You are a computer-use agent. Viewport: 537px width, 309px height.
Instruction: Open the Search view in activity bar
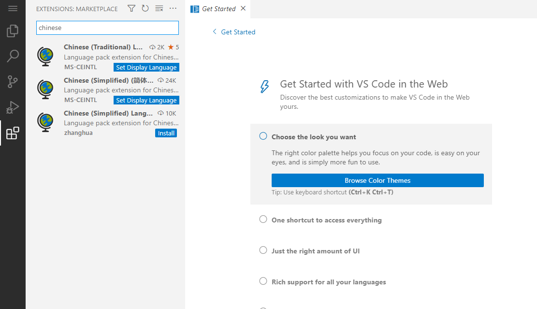point(13,56)
